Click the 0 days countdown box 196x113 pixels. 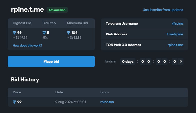tap(128, 61)
